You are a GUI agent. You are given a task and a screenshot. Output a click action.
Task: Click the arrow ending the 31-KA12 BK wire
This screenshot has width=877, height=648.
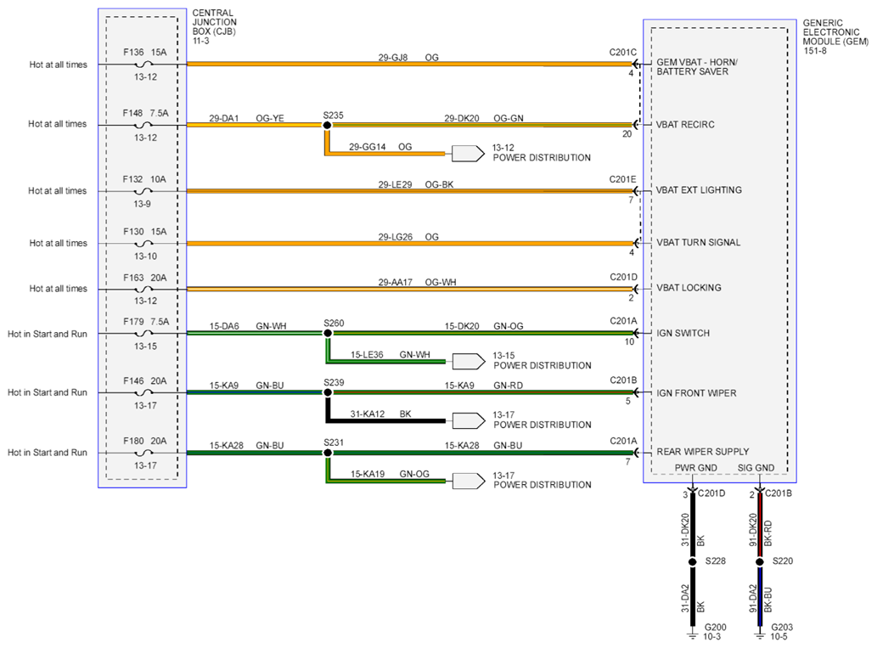pos(465,420)
